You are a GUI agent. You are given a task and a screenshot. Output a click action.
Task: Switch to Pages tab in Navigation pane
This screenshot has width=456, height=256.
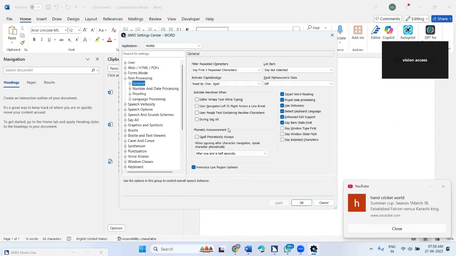coord(31,82)
